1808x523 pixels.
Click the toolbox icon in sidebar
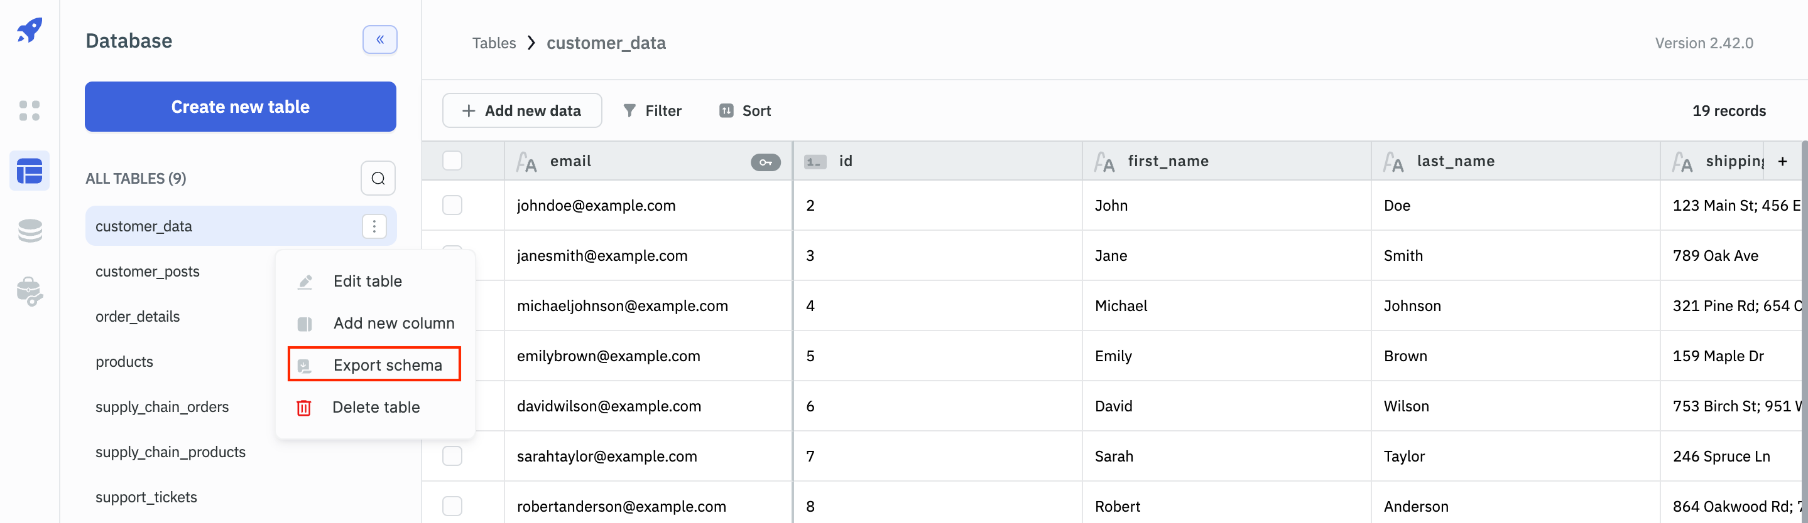[30, 292]
